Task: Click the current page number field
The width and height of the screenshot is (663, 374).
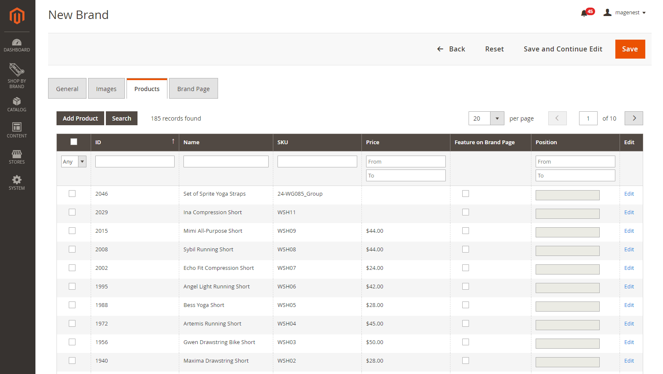Action: pos(588,118)
